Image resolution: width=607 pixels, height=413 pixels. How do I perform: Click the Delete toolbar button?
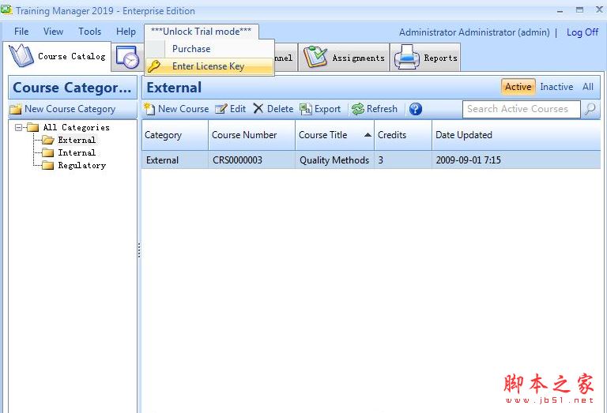tap(273, 109)
